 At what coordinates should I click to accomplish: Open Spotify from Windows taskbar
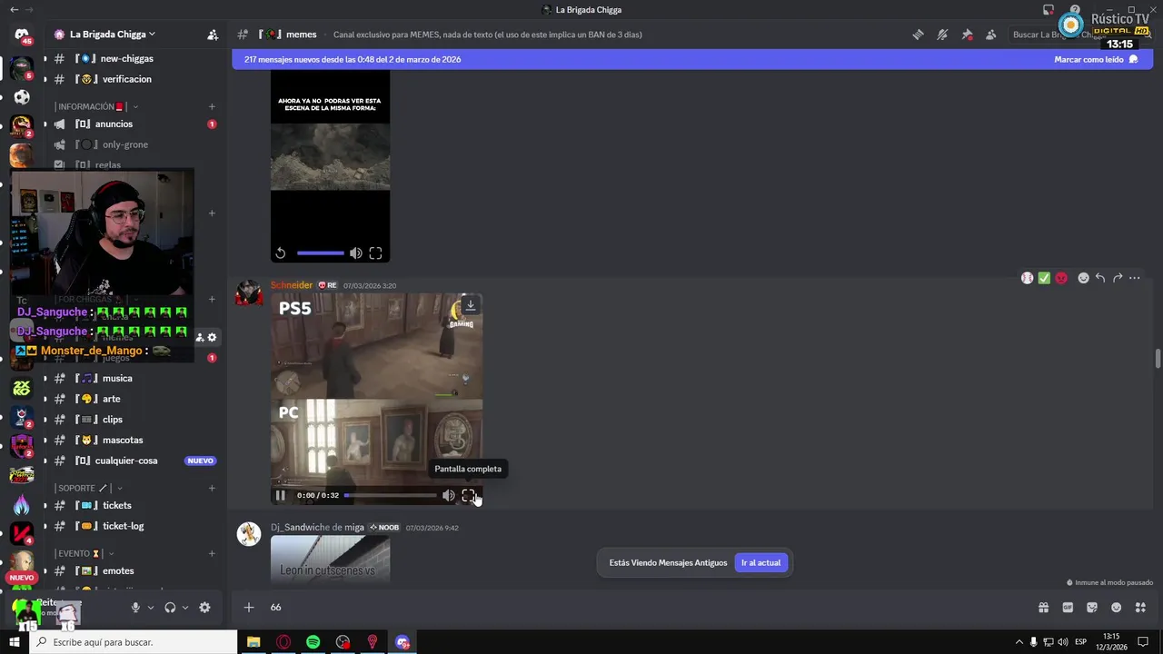(x=313, y=642)
